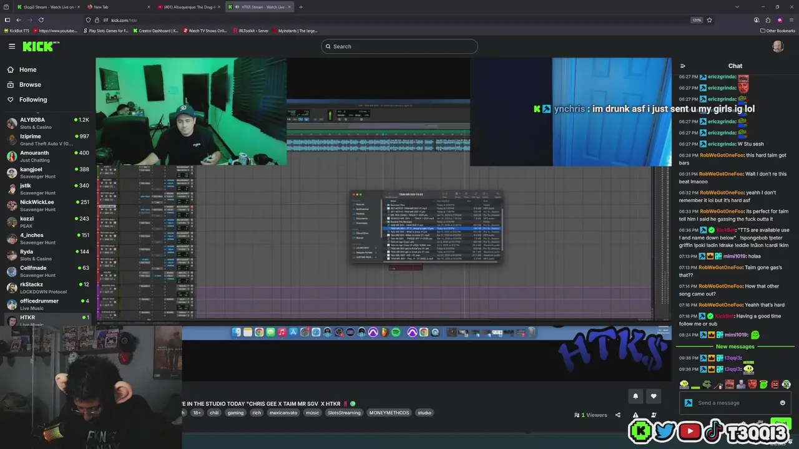Screen dimensions: 799x449
Task: Open Amouranth's channel from Following list
Action: [48, 156]
